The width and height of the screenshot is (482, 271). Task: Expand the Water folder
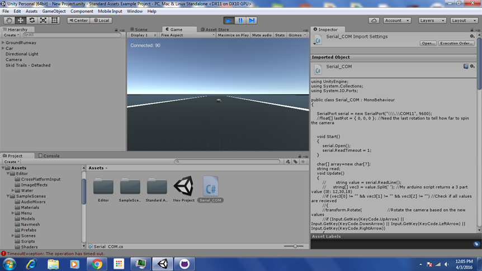coord(13,191)
